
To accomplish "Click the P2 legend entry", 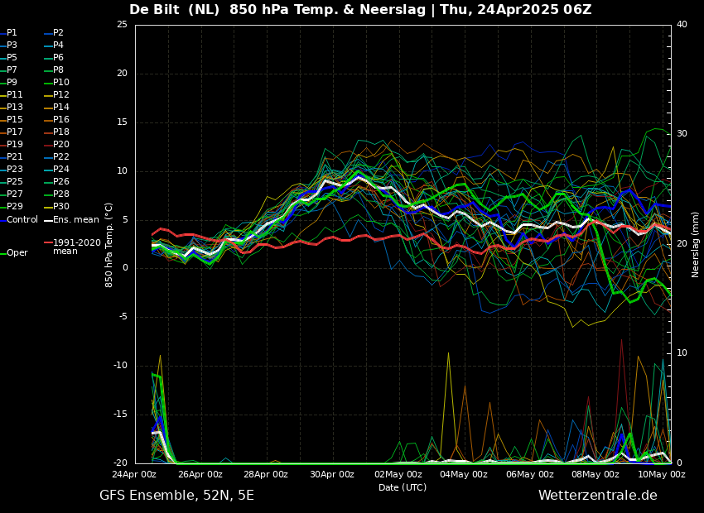I will coord(54,33).
